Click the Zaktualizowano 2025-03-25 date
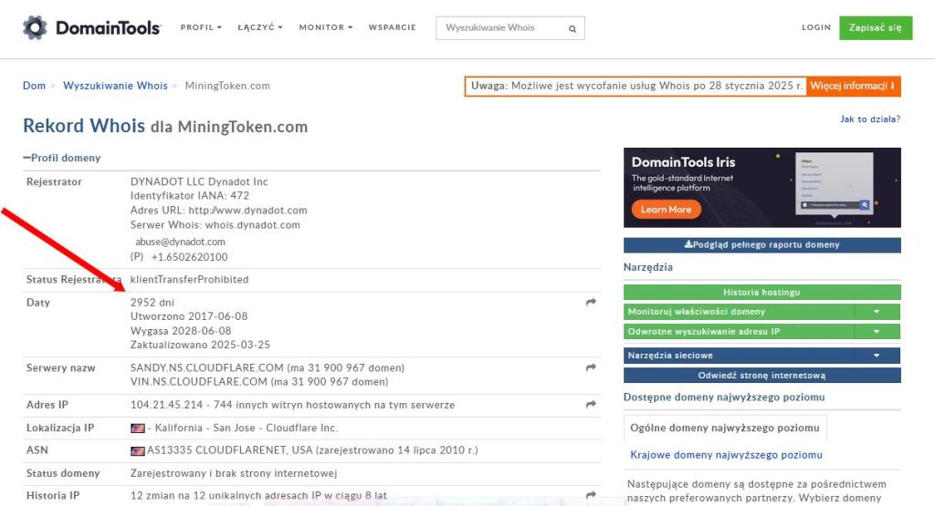This screenshot has width=935, height=506. (x=200, y=345)
